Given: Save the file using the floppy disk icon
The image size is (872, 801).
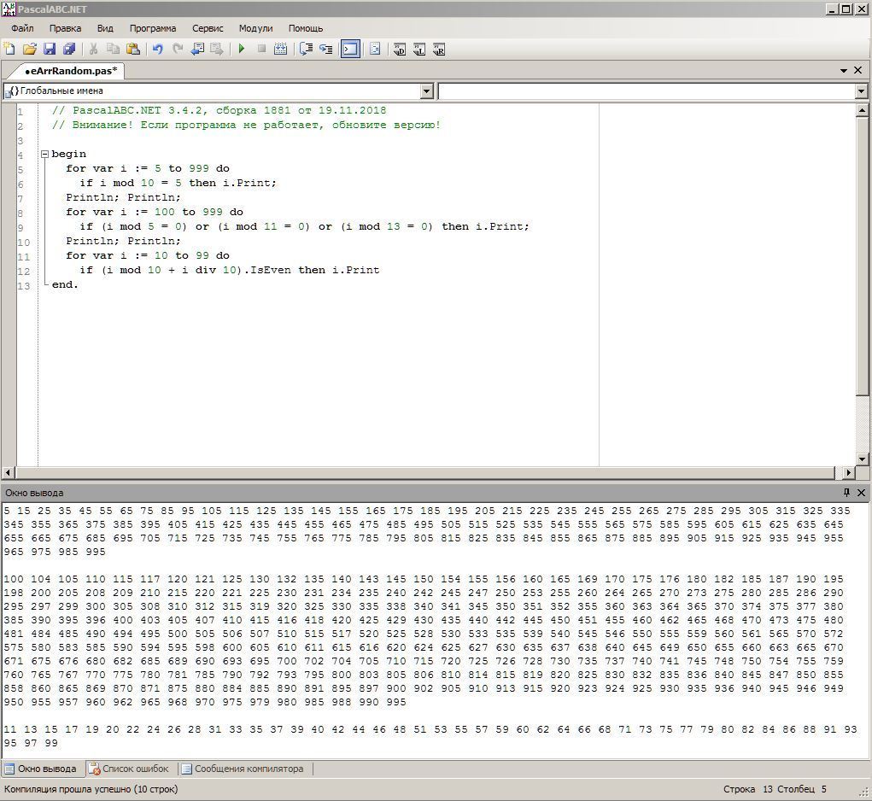Looking at the screenshot, I should click(49, 50).
